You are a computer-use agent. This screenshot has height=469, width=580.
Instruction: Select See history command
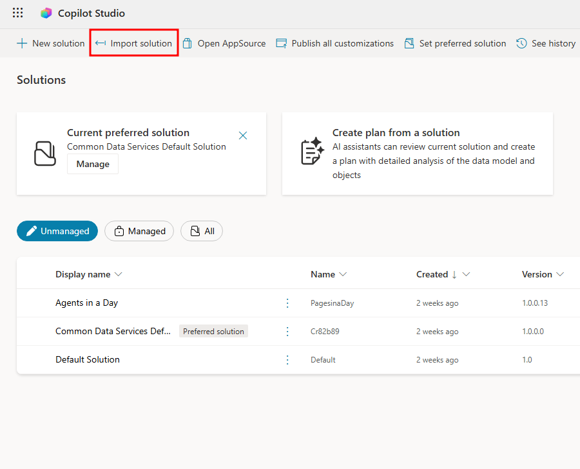[x=546, y=43]
